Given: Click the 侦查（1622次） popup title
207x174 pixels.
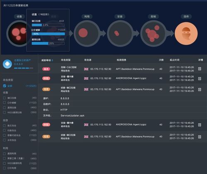Looking at the screenshot, I should tap(41, 15).
